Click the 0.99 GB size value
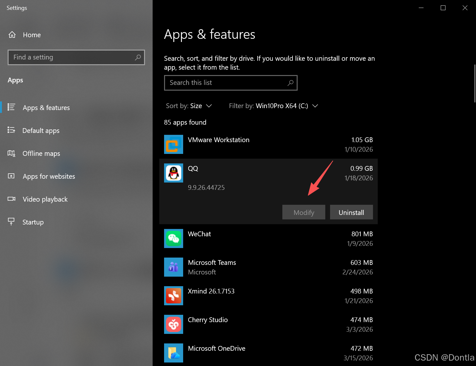Screen dimensions: 476x366 coord(362,169)
